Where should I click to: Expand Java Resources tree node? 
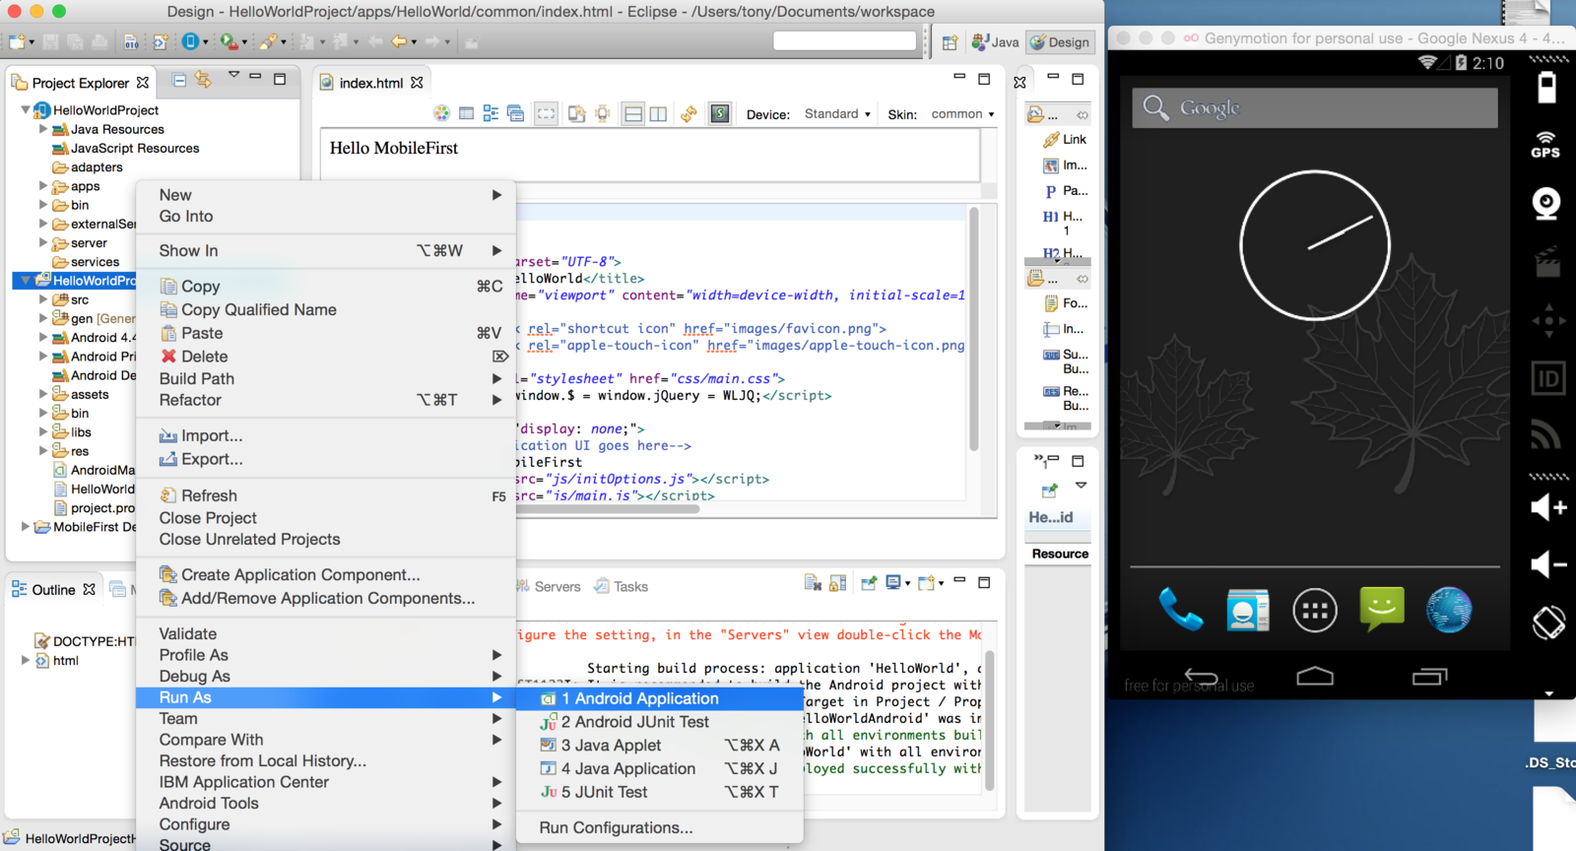coord(42,129)
